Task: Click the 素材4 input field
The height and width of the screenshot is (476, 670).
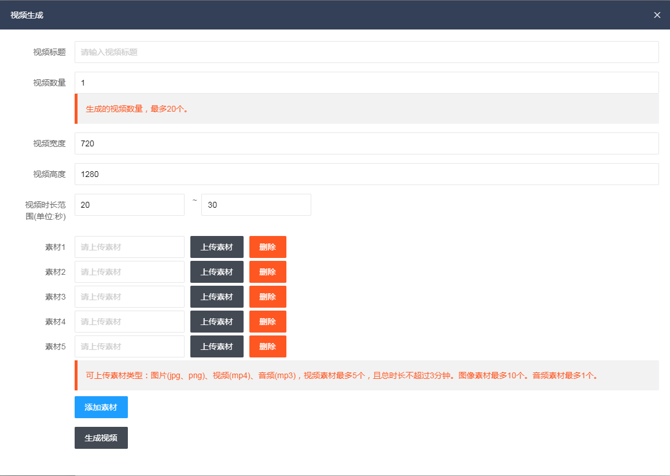Action: click(x=130, y=322)
